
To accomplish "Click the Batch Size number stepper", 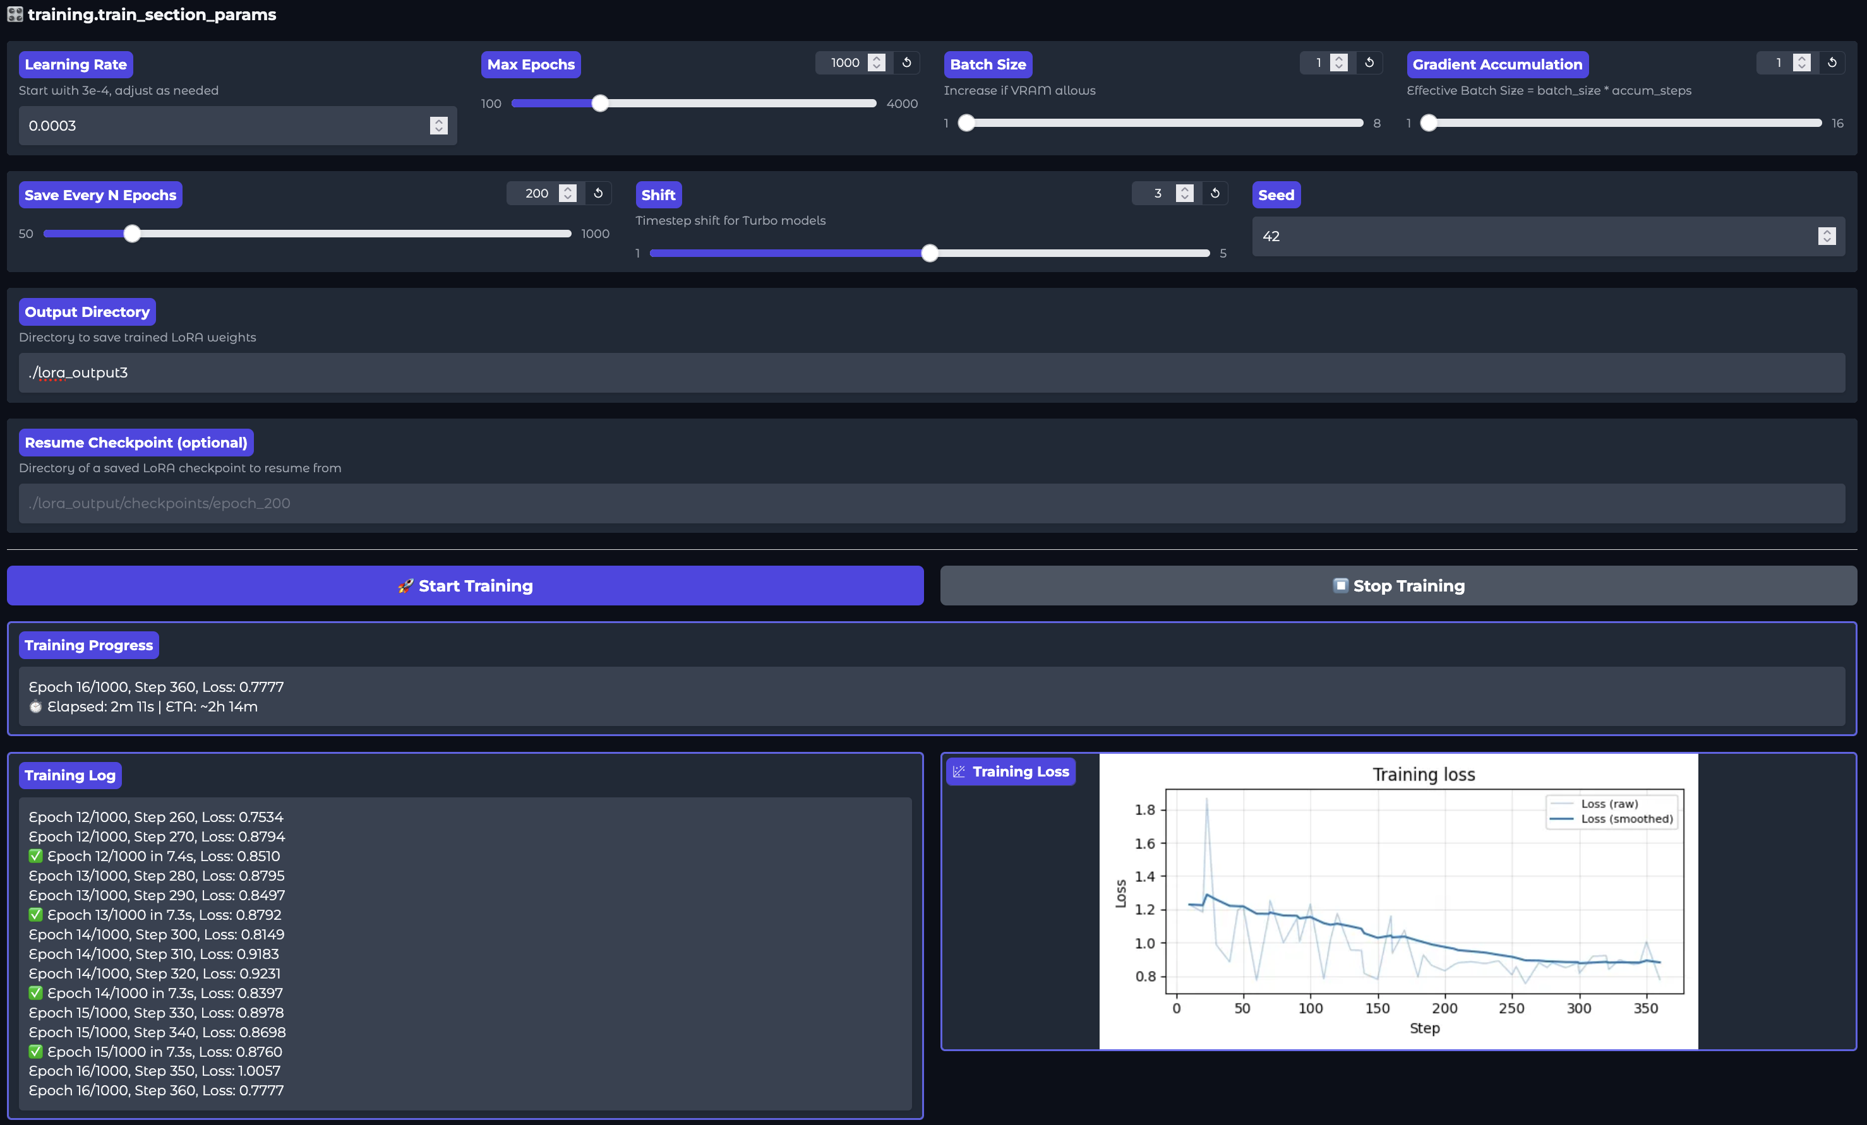I will click(x=1339, y=63).
